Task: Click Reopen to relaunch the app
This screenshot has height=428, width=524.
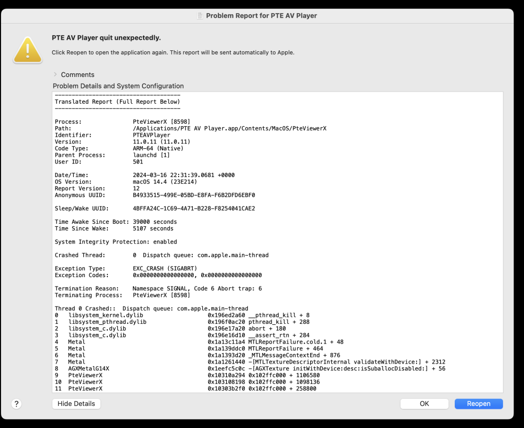Action: pos(478,403)
